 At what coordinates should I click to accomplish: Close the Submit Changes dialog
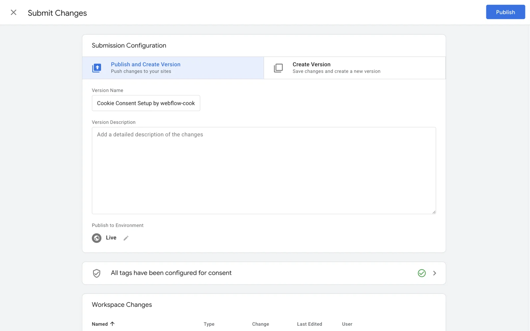tap(14, 13)
